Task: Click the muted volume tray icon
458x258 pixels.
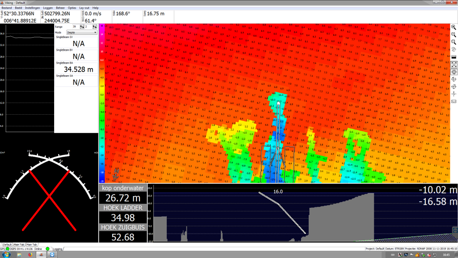Action: coord(429,255)
